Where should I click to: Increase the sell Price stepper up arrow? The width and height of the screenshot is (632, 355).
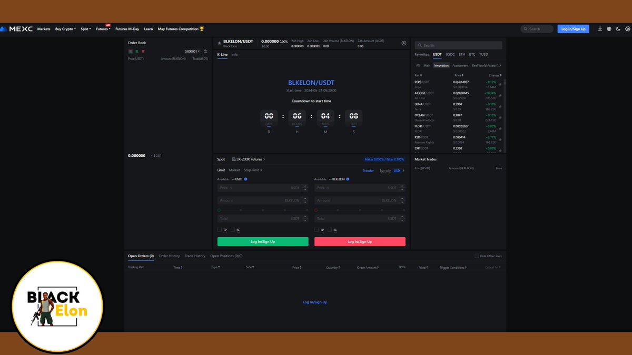point(403,186)
